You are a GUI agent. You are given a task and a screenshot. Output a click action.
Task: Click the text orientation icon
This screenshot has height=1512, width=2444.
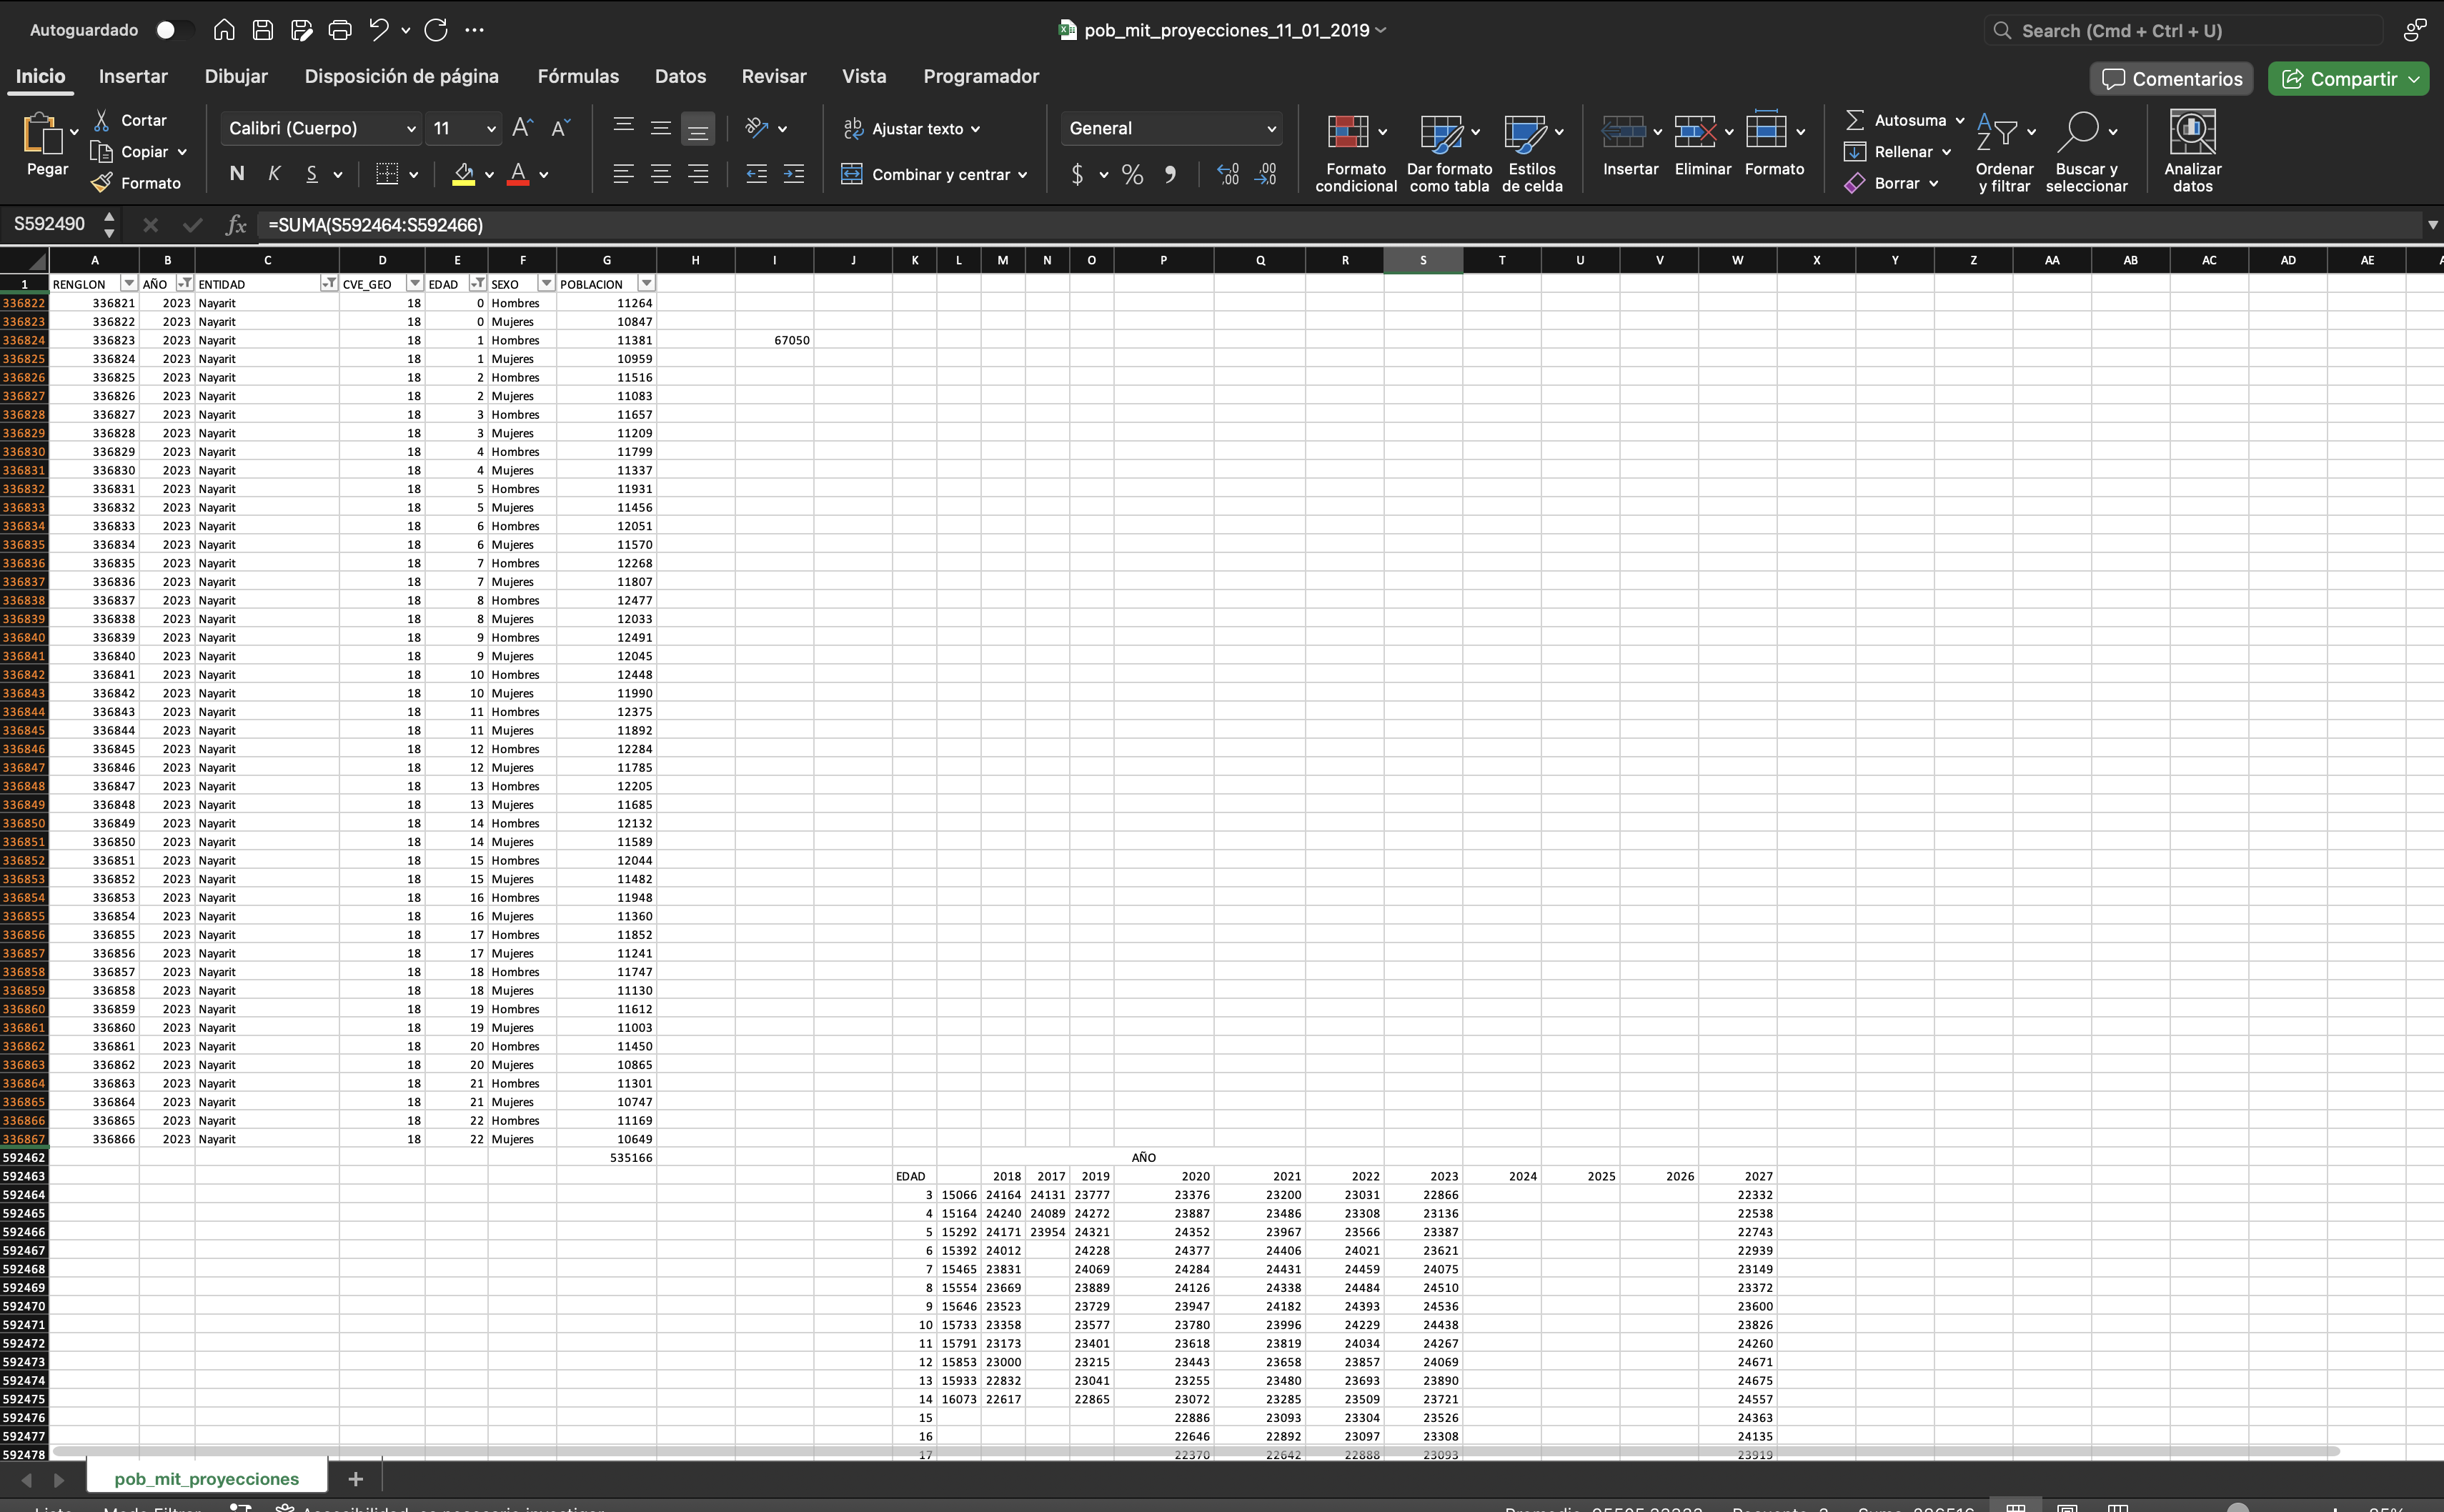coord(757,128)
